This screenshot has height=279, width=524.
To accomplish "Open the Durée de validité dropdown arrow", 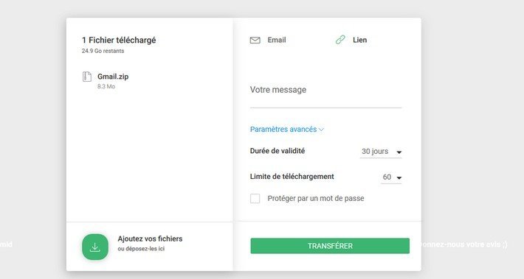I will (x=399, y=152).
